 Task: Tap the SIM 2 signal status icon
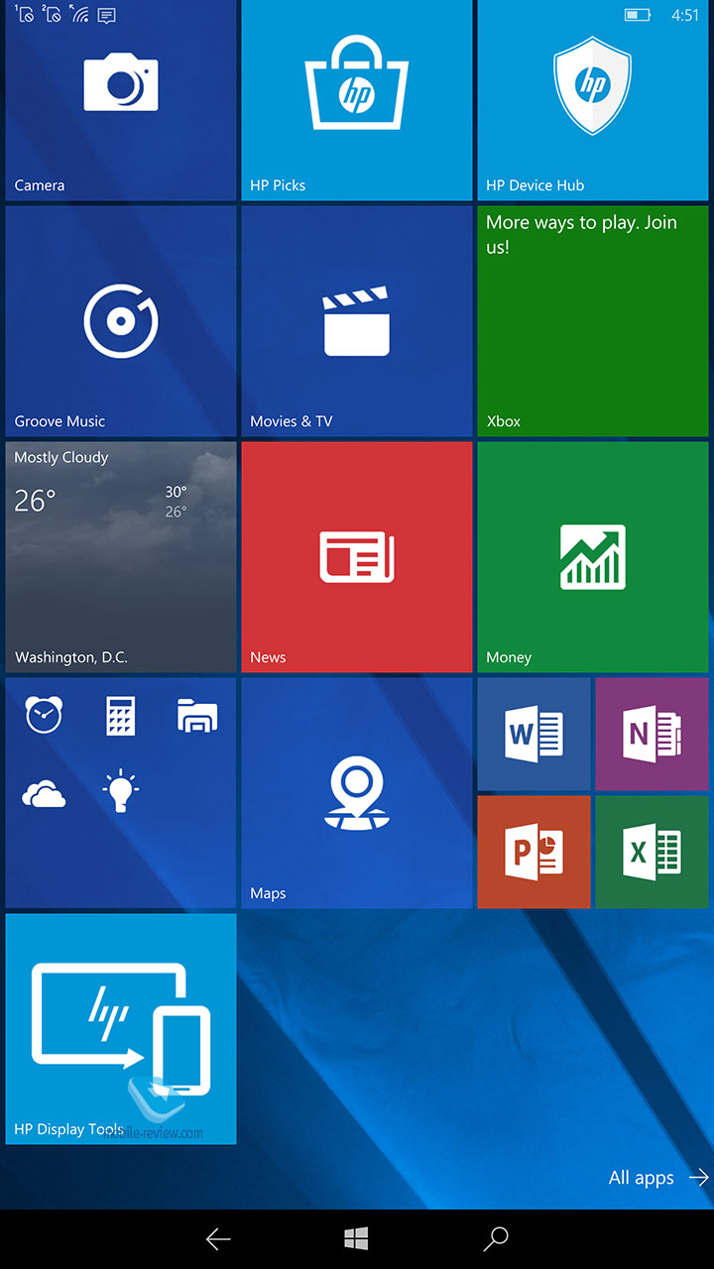click(53, 15)
